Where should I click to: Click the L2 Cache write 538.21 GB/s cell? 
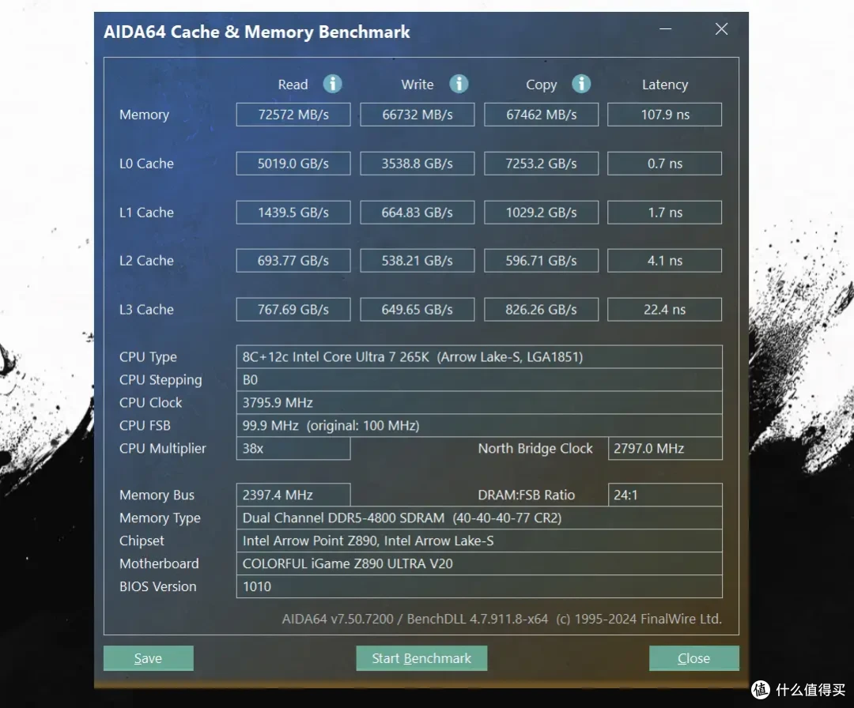pyautogui.click(x=418, y=261)
